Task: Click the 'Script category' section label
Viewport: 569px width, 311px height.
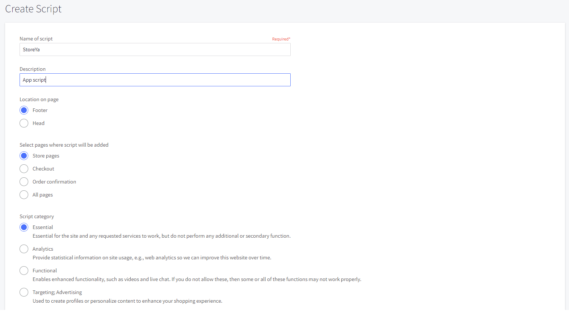Action: click(37, 216)
